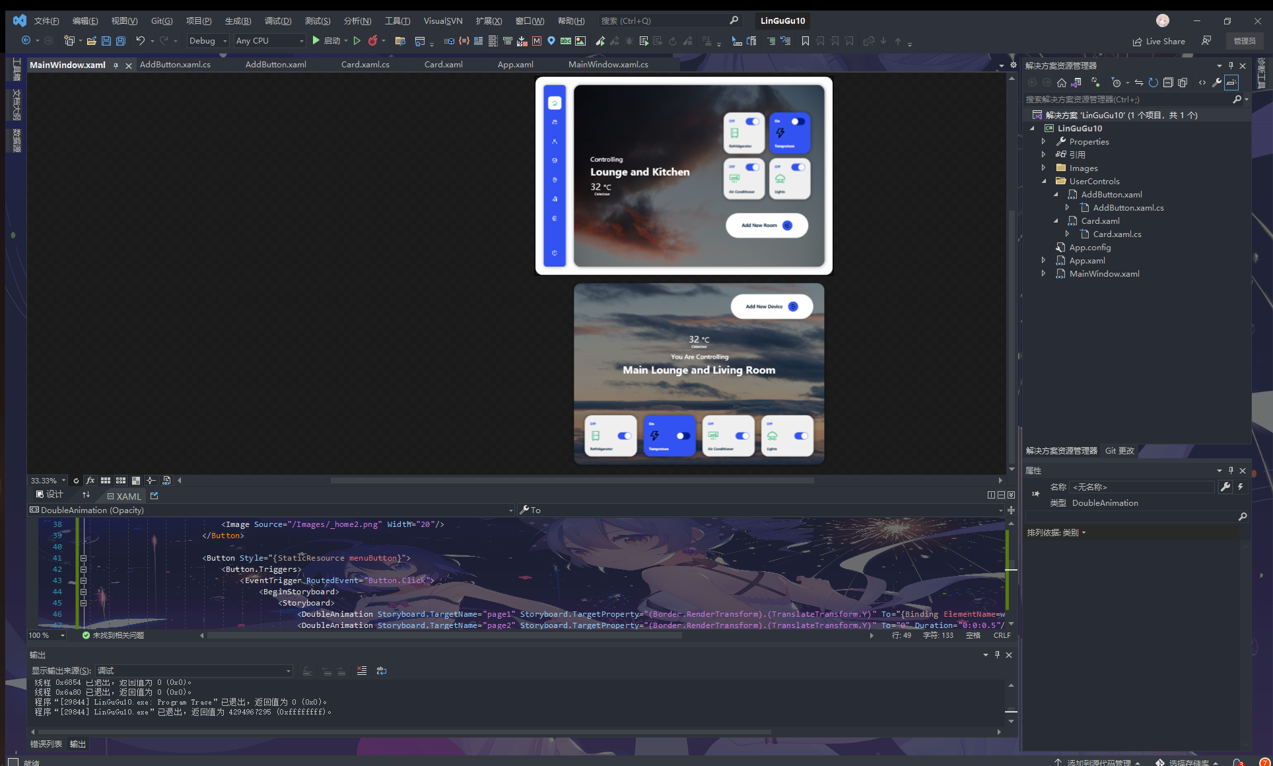The height and width of the screenshot is (766, 1273).
Task: Toggle the effects fx button in designer
Action: point(90,480)
